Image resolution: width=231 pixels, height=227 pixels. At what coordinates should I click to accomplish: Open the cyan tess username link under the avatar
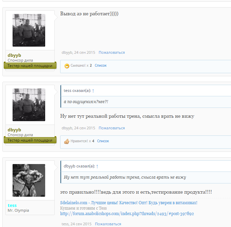pyautogui.click(x=12, y=205)
